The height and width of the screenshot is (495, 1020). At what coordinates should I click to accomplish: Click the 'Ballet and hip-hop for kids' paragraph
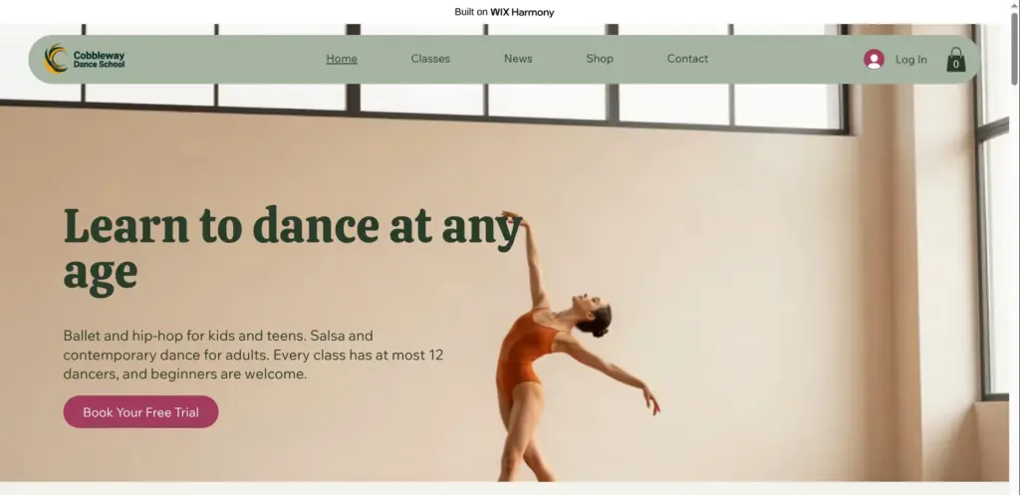[253, 356]
